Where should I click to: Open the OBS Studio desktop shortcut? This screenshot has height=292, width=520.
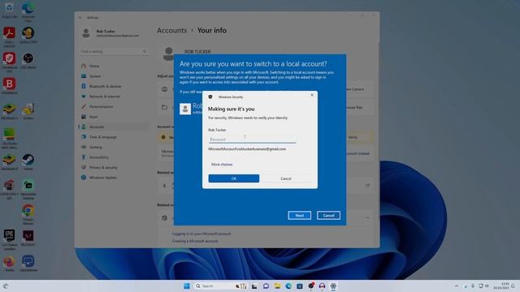(28, 60)
